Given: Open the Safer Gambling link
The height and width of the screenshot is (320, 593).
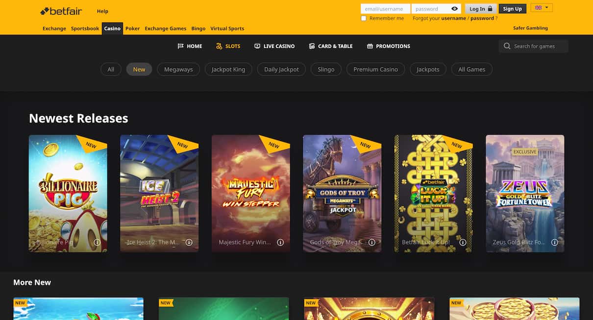Looking at the screenshot, I should click(530, 28).
